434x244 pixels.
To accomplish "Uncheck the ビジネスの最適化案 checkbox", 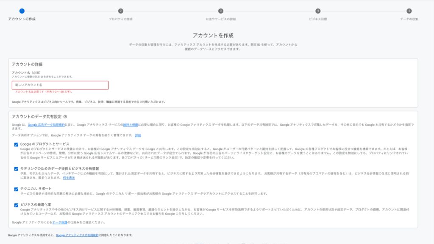I will pos(16,205).
